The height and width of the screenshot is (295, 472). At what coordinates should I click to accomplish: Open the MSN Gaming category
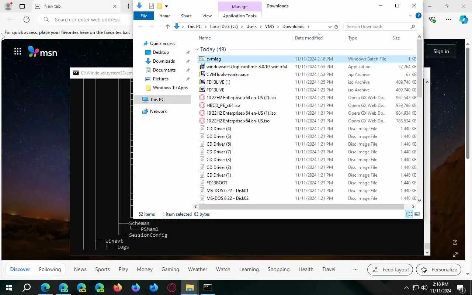(x=170, y=270)
